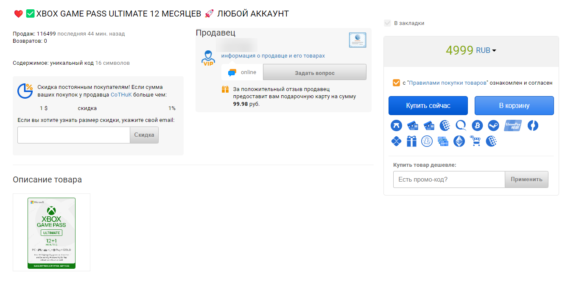Open the seller's certificate badge icon
The image size is (565, 284).
(357, 40)
